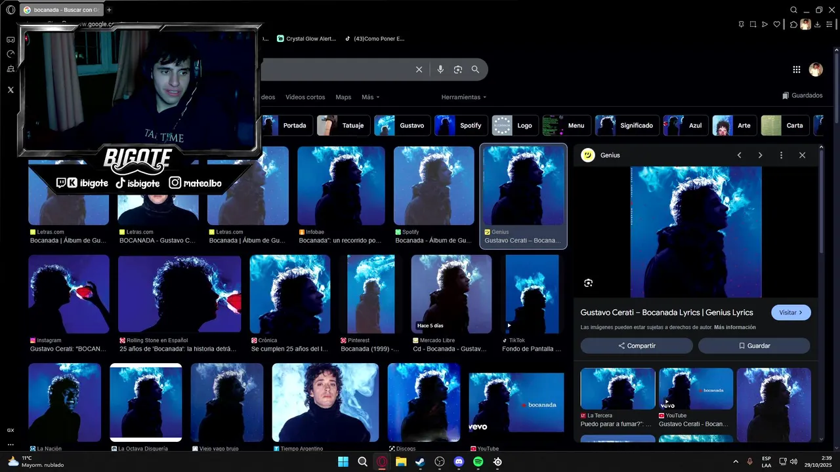The height and width of the screenshot is (472, 840).
Task: Click the Guardar button
Action: [x=754, y=345]
